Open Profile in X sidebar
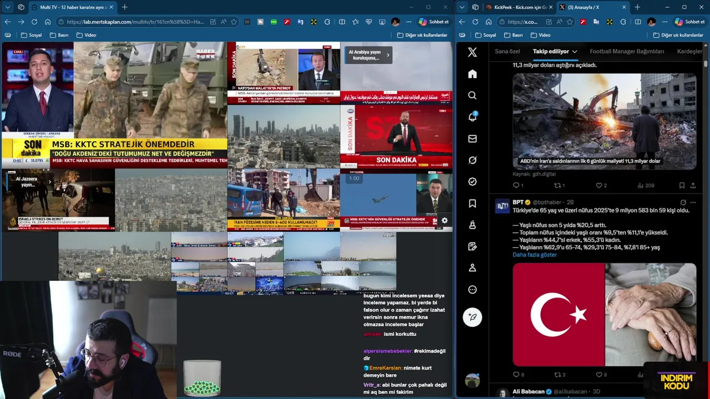Image resolution: width=710 pixels, height=399 pixels. (x=472, y=268)
